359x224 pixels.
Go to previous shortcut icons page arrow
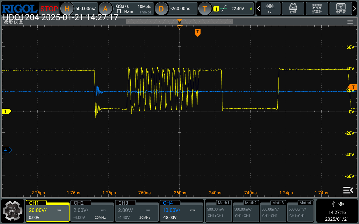[258, 8]
